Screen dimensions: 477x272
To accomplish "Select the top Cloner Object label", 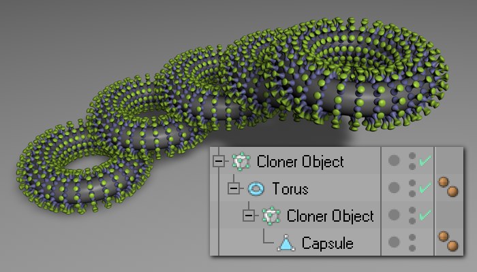I will [301, 162].
